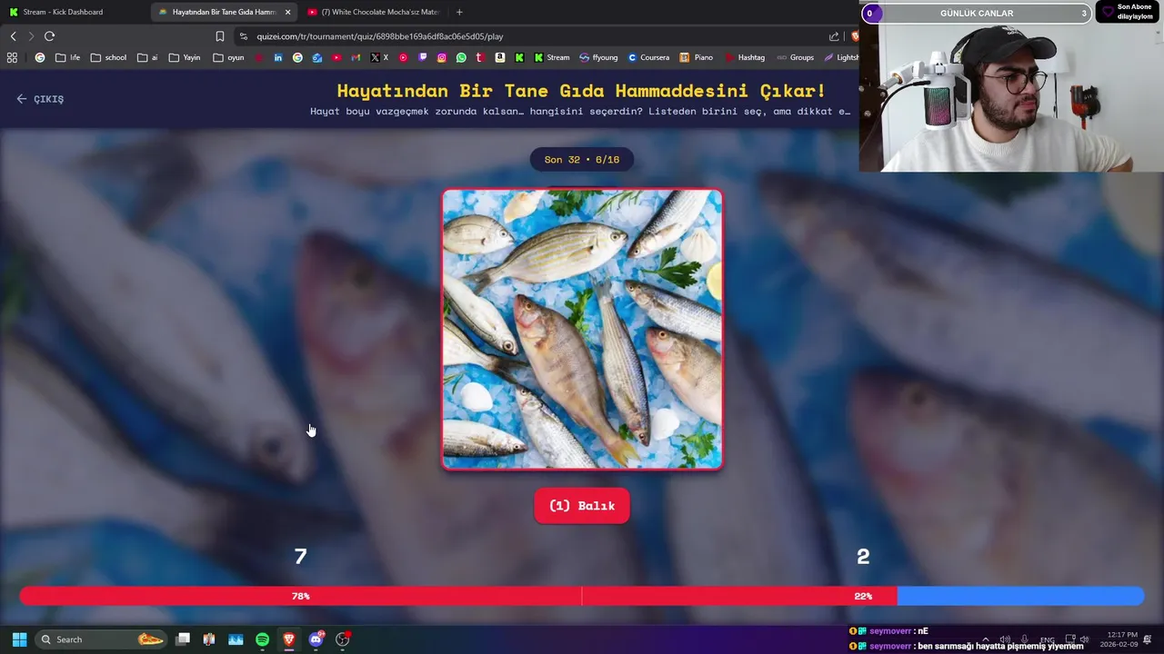Click the vote count 7
The height and width of the screenshot is (654, 1164).
tap(300, 556)
